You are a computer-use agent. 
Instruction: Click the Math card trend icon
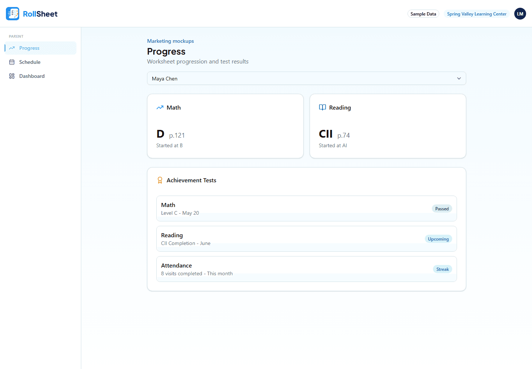[160, 107]
